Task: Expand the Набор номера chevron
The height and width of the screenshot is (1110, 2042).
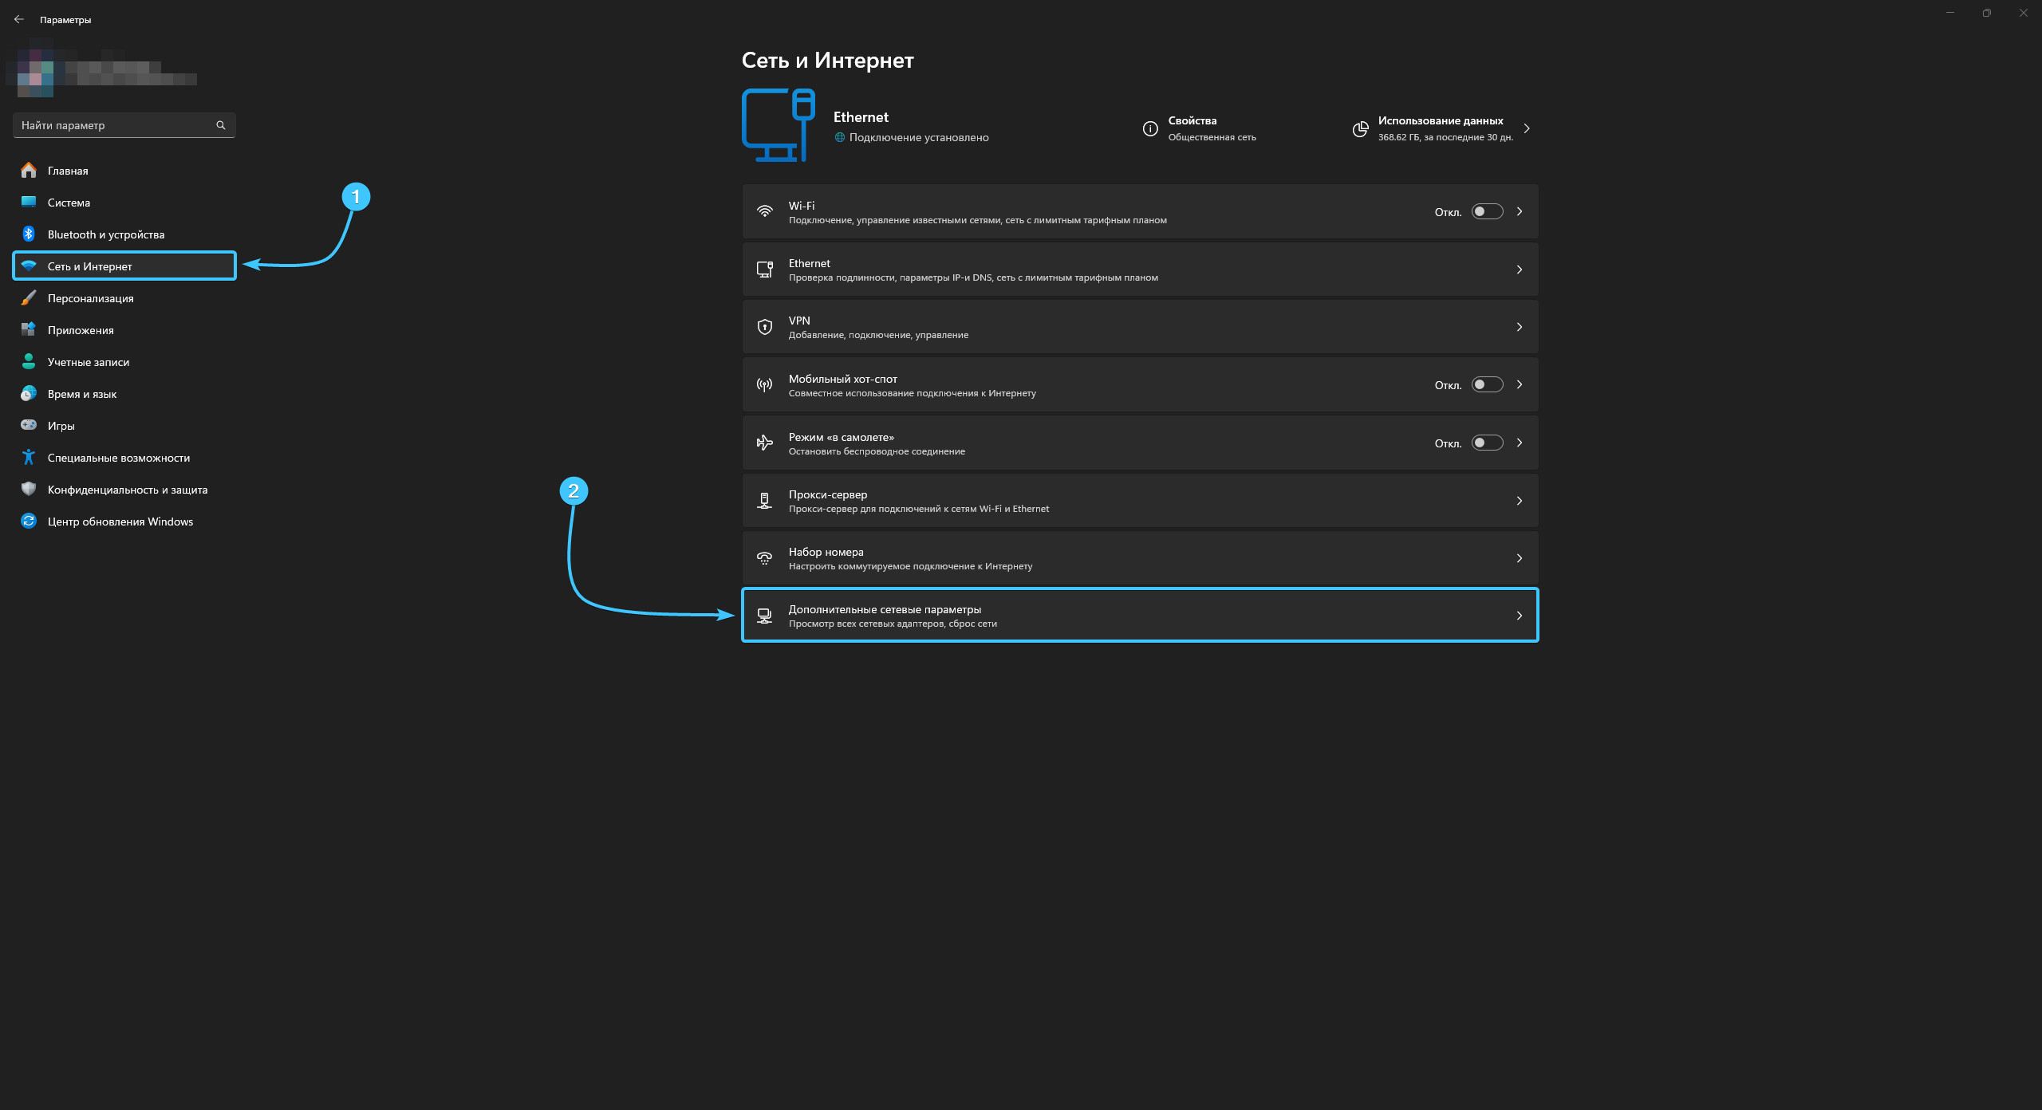Action: point(1519,558)
